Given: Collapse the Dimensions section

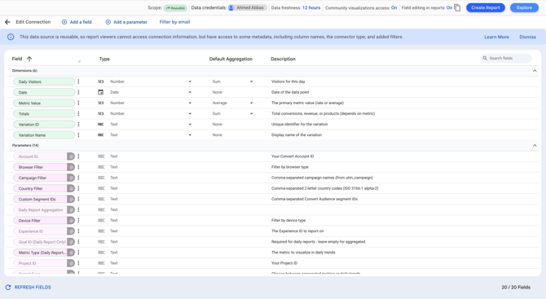Looking at the screenshot, I should [535, 71].
